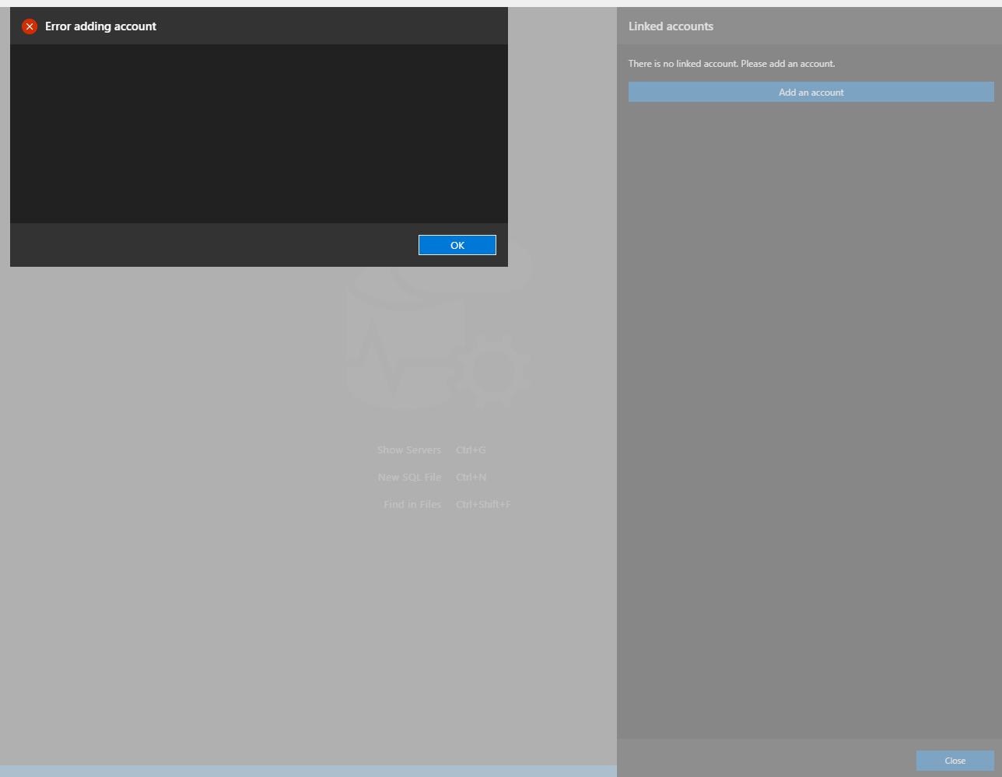1002x777 pixels.
Task: Click the 'Linked accounts' panel heading
Action: point(671,26)
